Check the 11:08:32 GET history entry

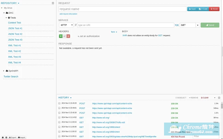59,132
